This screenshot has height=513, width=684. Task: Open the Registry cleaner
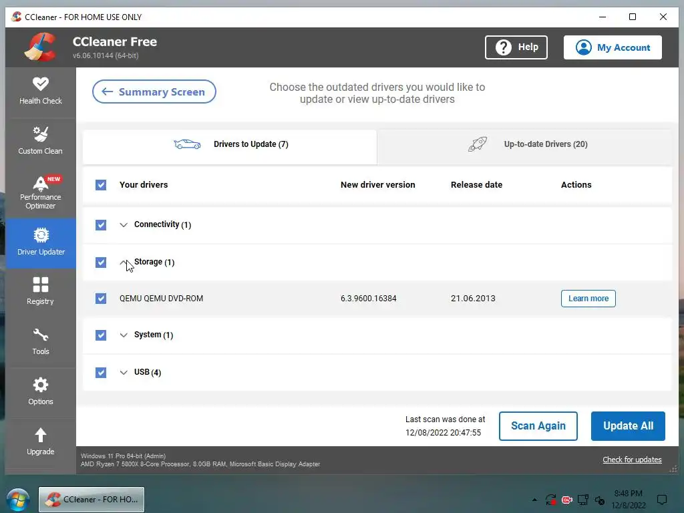tap(41, 292)
